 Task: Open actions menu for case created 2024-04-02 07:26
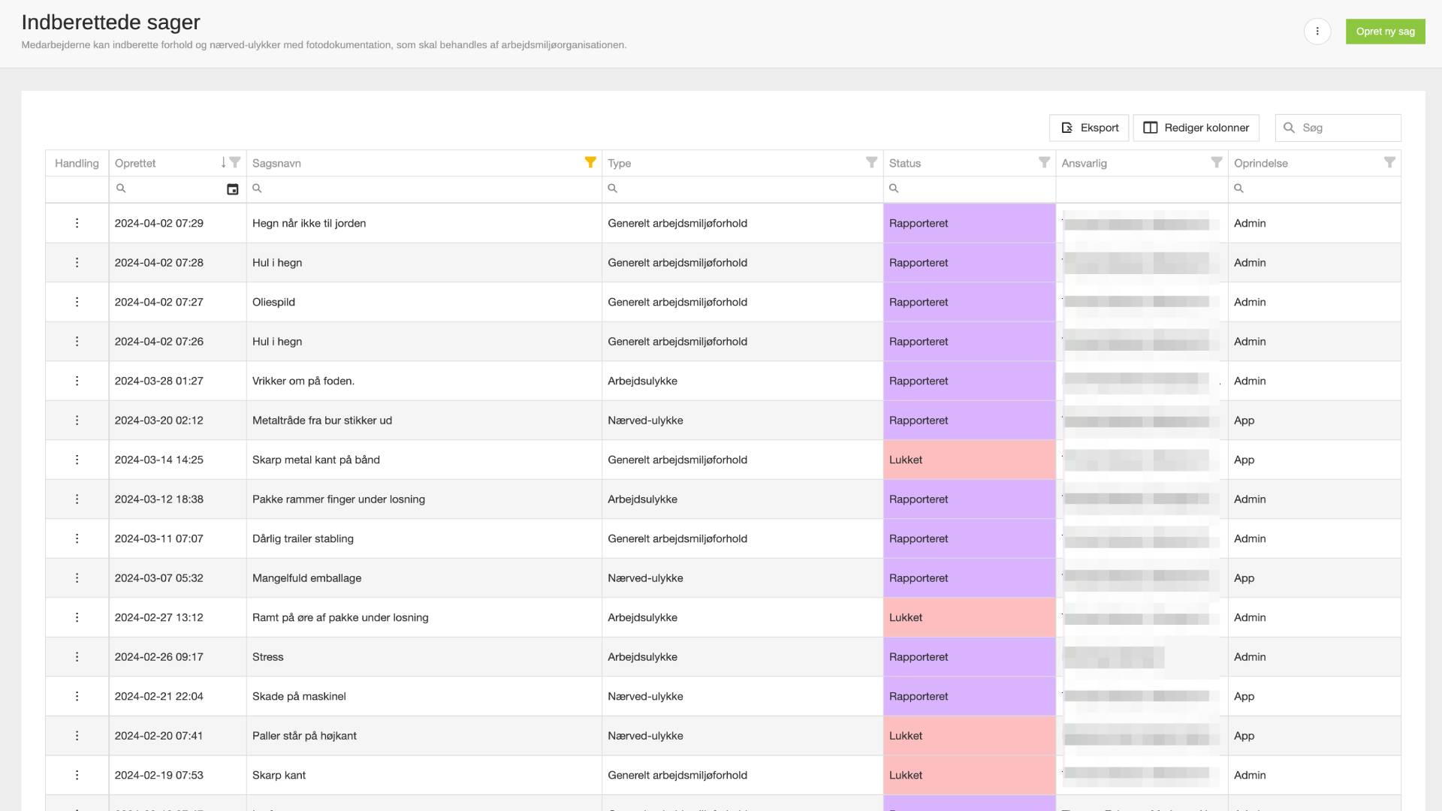pos(77,342)
